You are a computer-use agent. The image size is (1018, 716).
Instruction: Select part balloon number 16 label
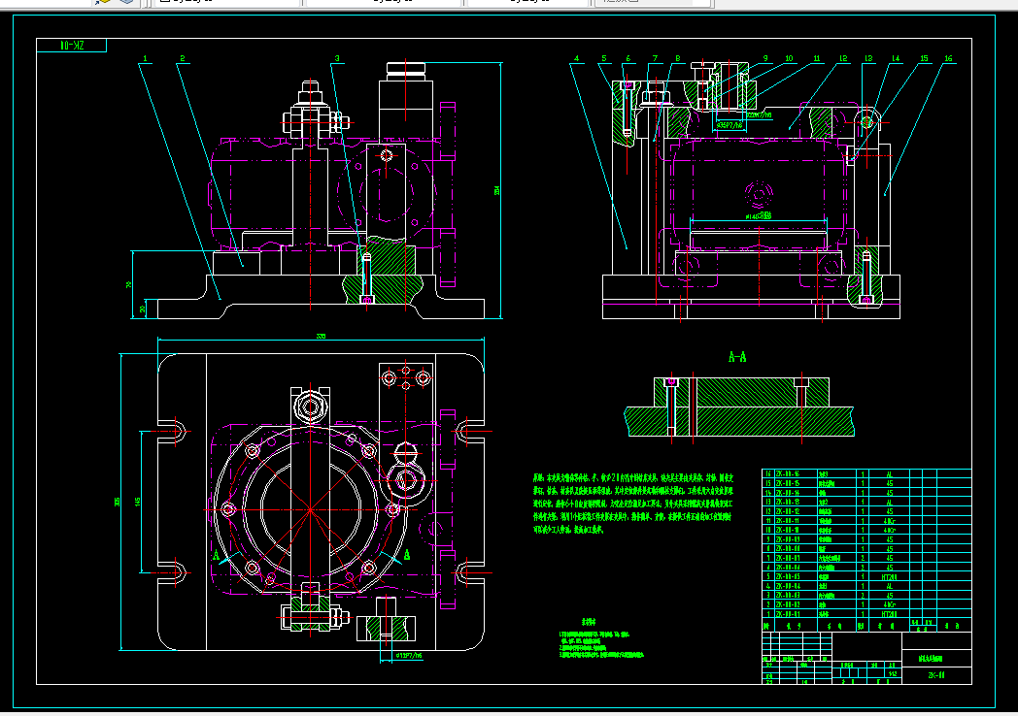948,58
